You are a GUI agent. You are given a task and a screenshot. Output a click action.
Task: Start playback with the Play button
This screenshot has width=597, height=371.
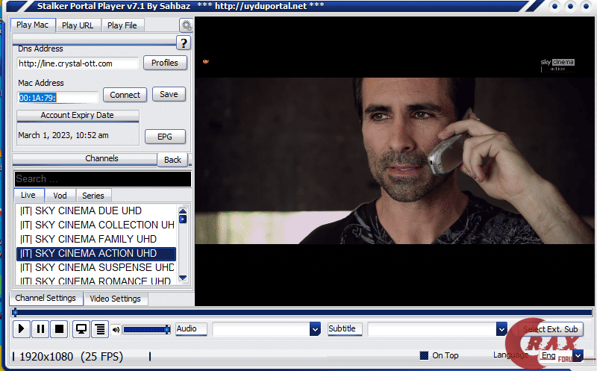[22, 328]
